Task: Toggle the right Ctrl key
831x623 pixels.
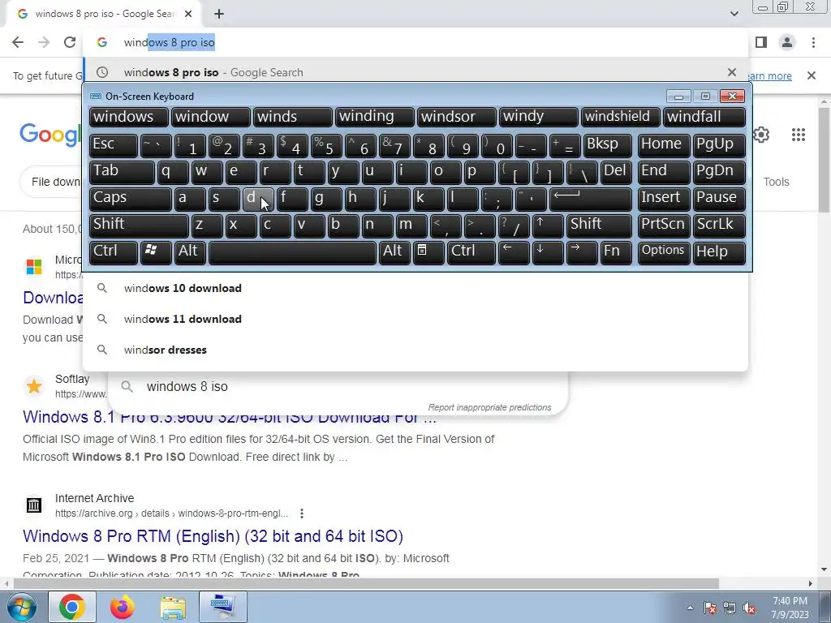Action: pos(471,252)
